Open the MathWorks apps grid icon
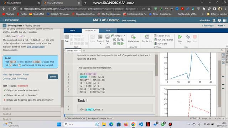 coord(224,20)
